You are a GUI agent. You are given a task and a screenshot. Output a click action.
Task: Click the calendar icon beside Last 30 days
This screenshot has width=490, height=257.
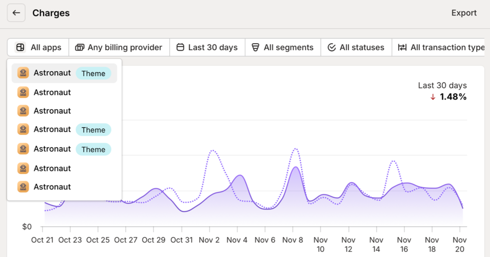coord(180,48)
